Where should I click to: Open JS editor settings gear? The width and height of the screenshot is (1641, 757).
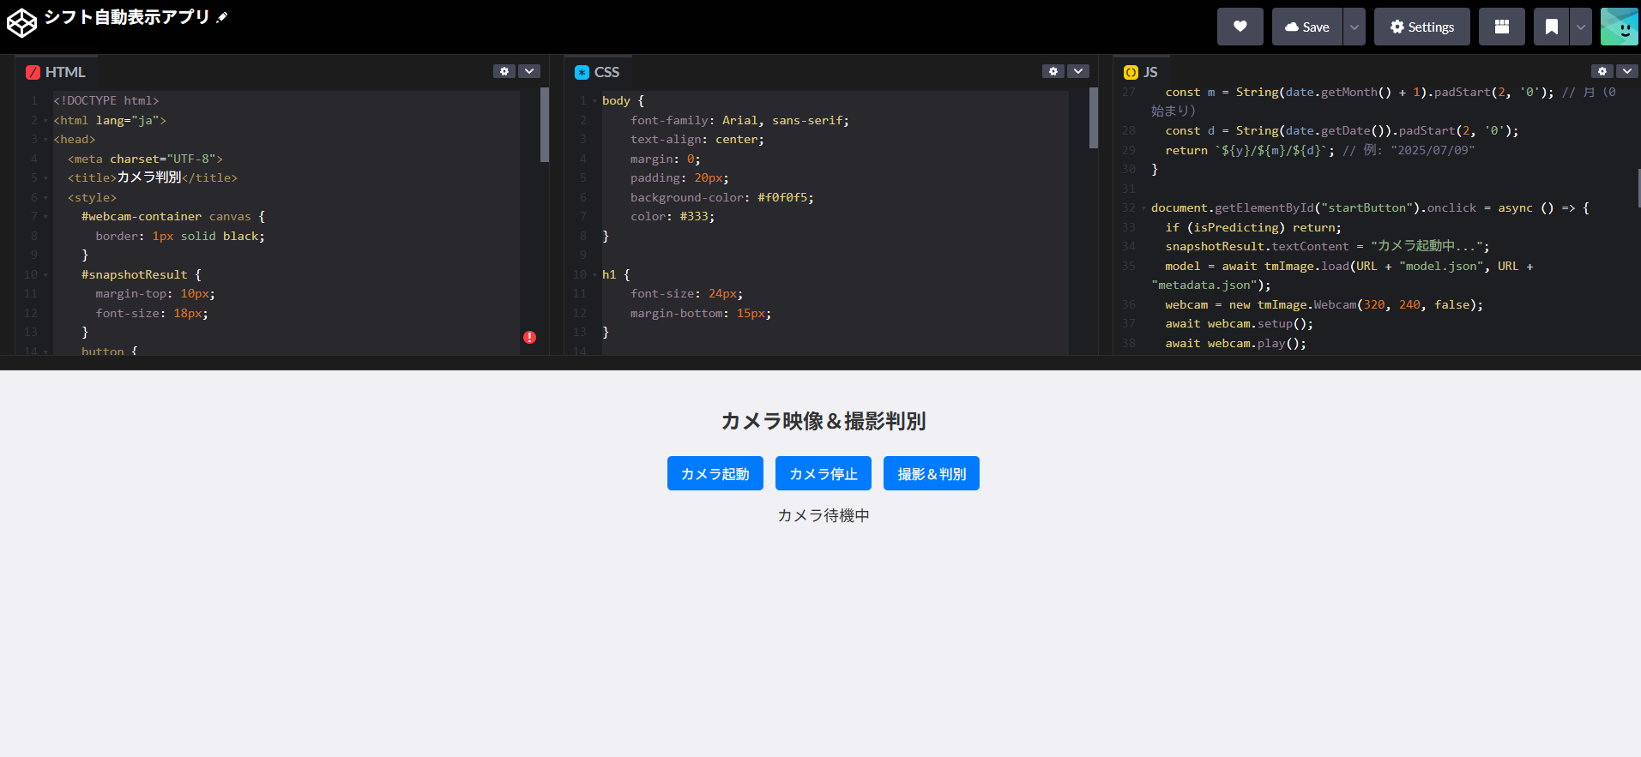(x=1602, y=71)
